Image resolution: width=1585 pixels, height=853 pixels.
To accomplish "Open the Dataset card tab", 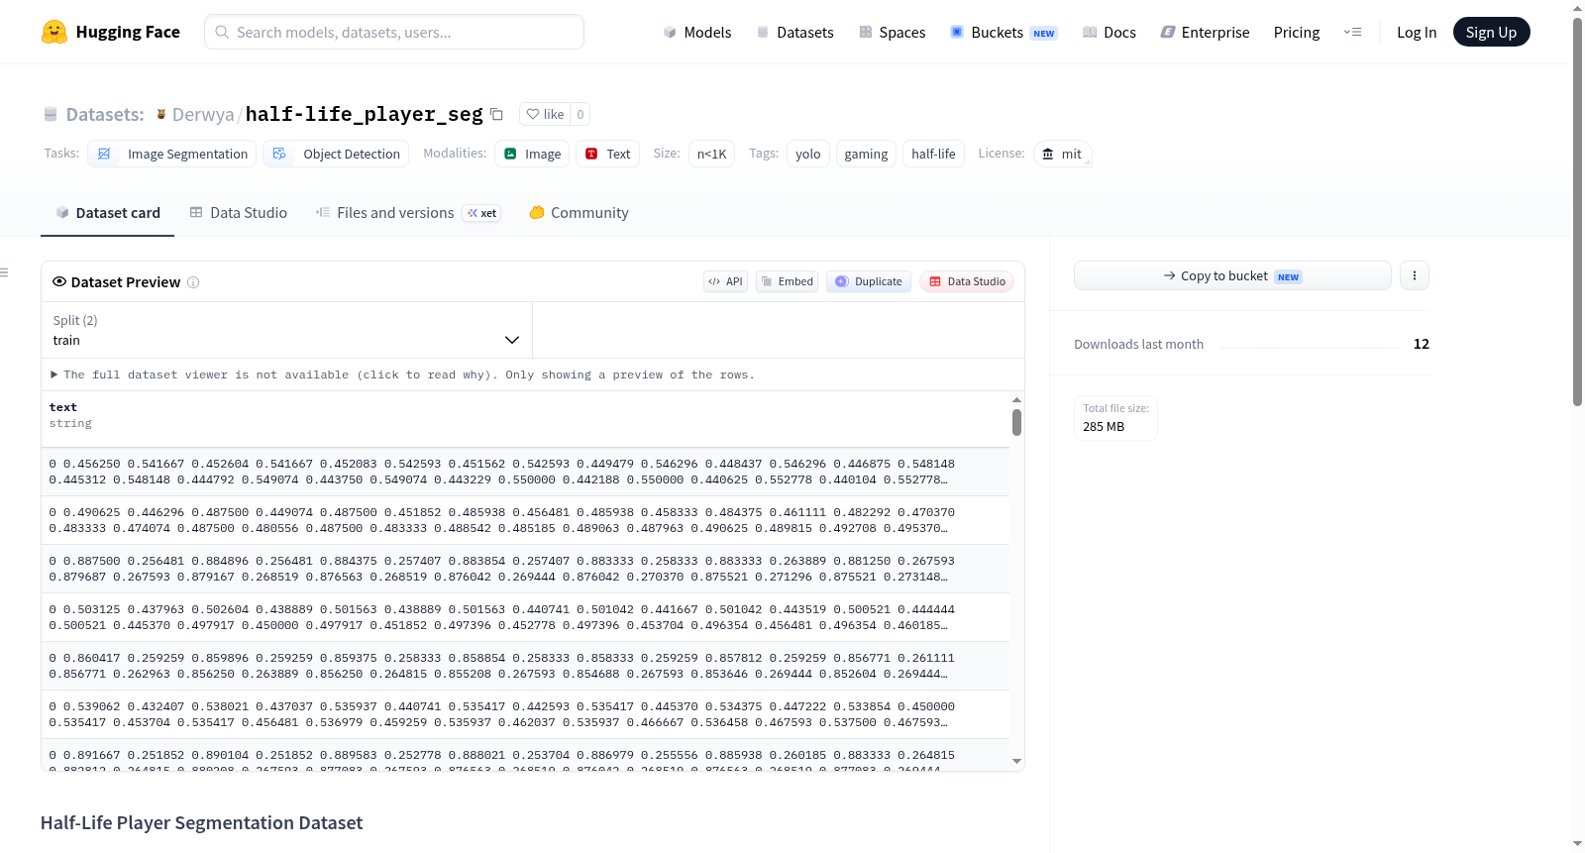I will pos(108,213).
